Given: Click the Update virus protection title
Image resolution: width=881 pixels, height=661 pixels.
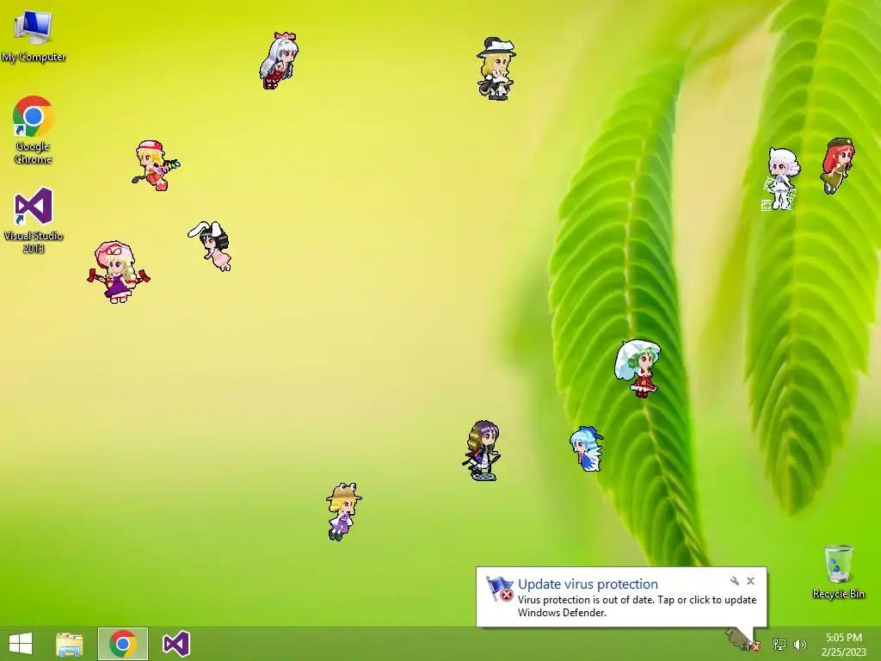Looking at the screenshot, I should [x=588, y=584].
